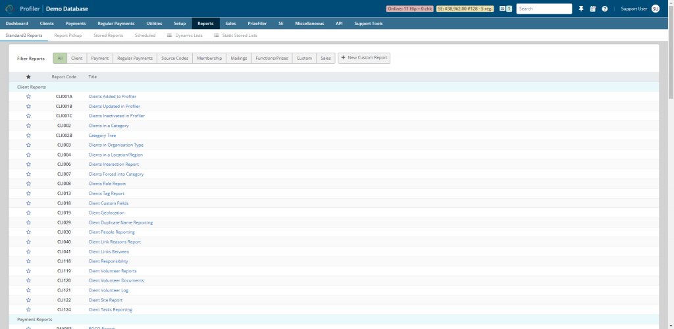
Task: Filter reports by All
Action: coord(60,58)
